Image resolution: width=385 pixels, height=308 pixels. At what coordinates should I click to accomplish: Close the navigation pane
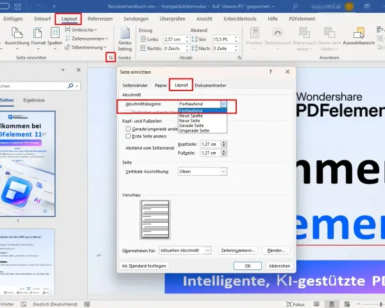(x=78, y=70)
